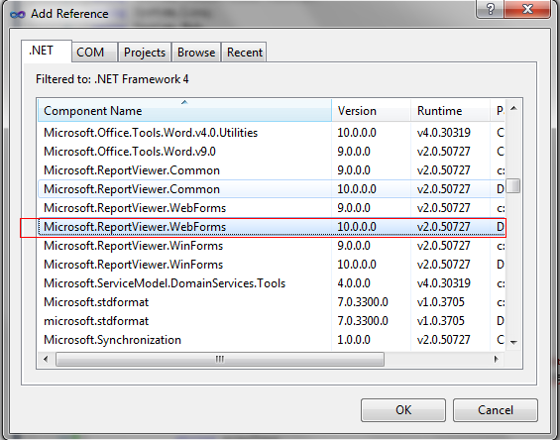Click the Add Reference title bar icon

point(18,14)
